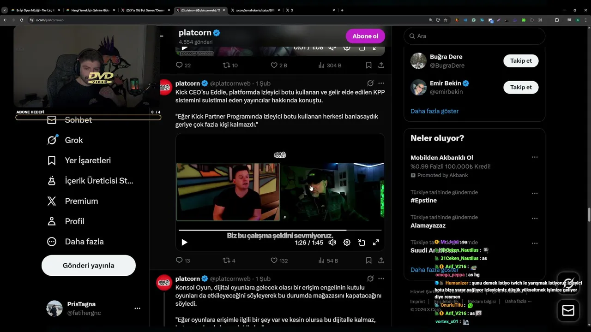Play the Kick CEO Eddie video
The width and height of the screenshot is (591, 332).
click(x=184, y=243)
